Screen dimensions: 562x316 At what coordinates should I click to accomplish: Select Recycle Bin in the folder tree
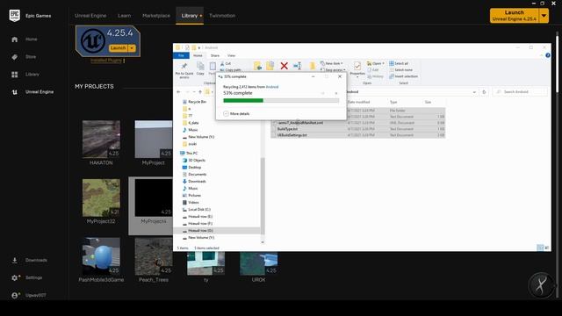[197, 102]
